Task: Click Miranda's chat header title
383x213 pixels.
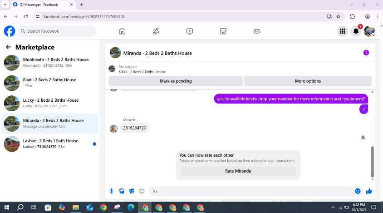Action: [157, 53]
